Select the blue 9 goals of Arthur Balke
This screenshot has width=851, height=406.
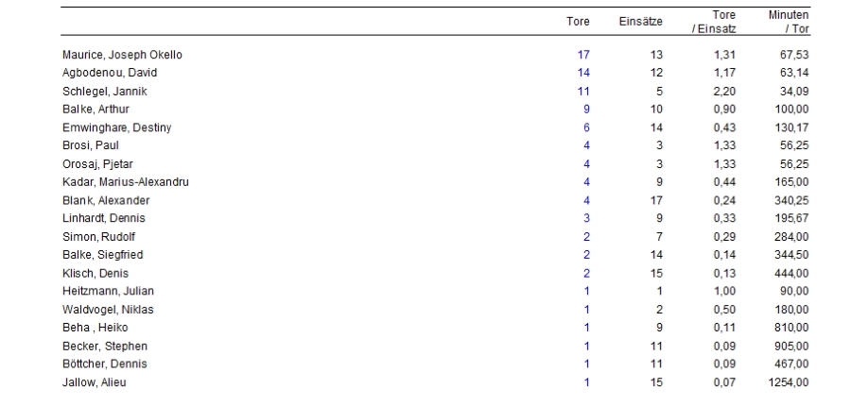tap(586, 109)
